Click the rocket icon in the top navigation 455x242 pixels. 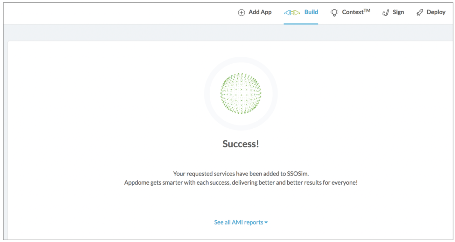pos(420,12)
